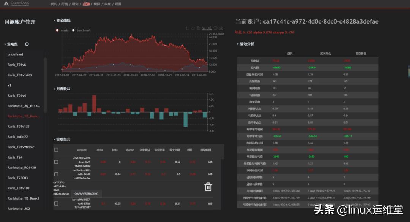Collapse the 绩效分析 section
The width and height of the screenshot is (410, 222).
[x=246, y=44]
